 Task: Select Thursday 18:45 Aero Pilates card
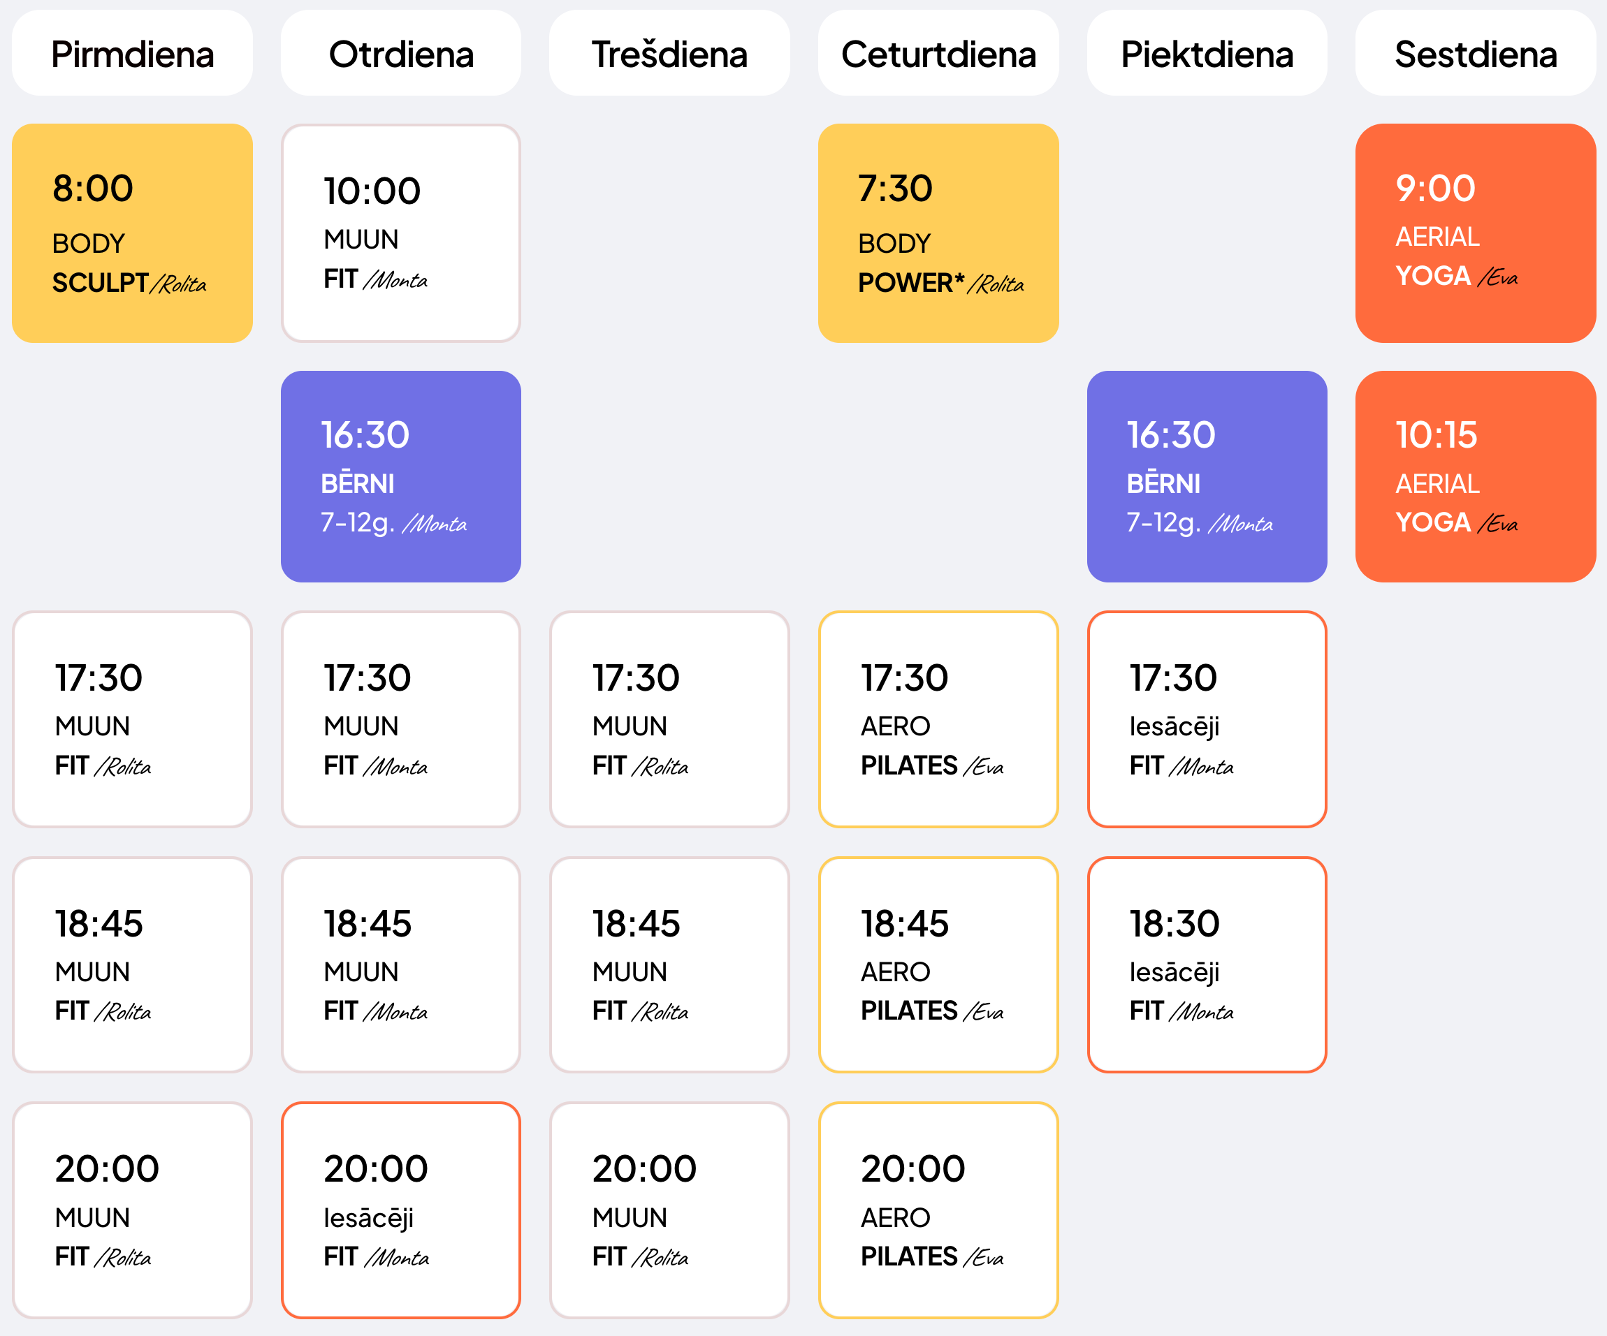tap(938, 964)
